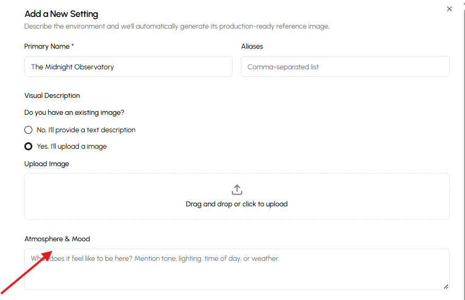Click the "Yes, I'll upload a image" label text

coord(71,147)
